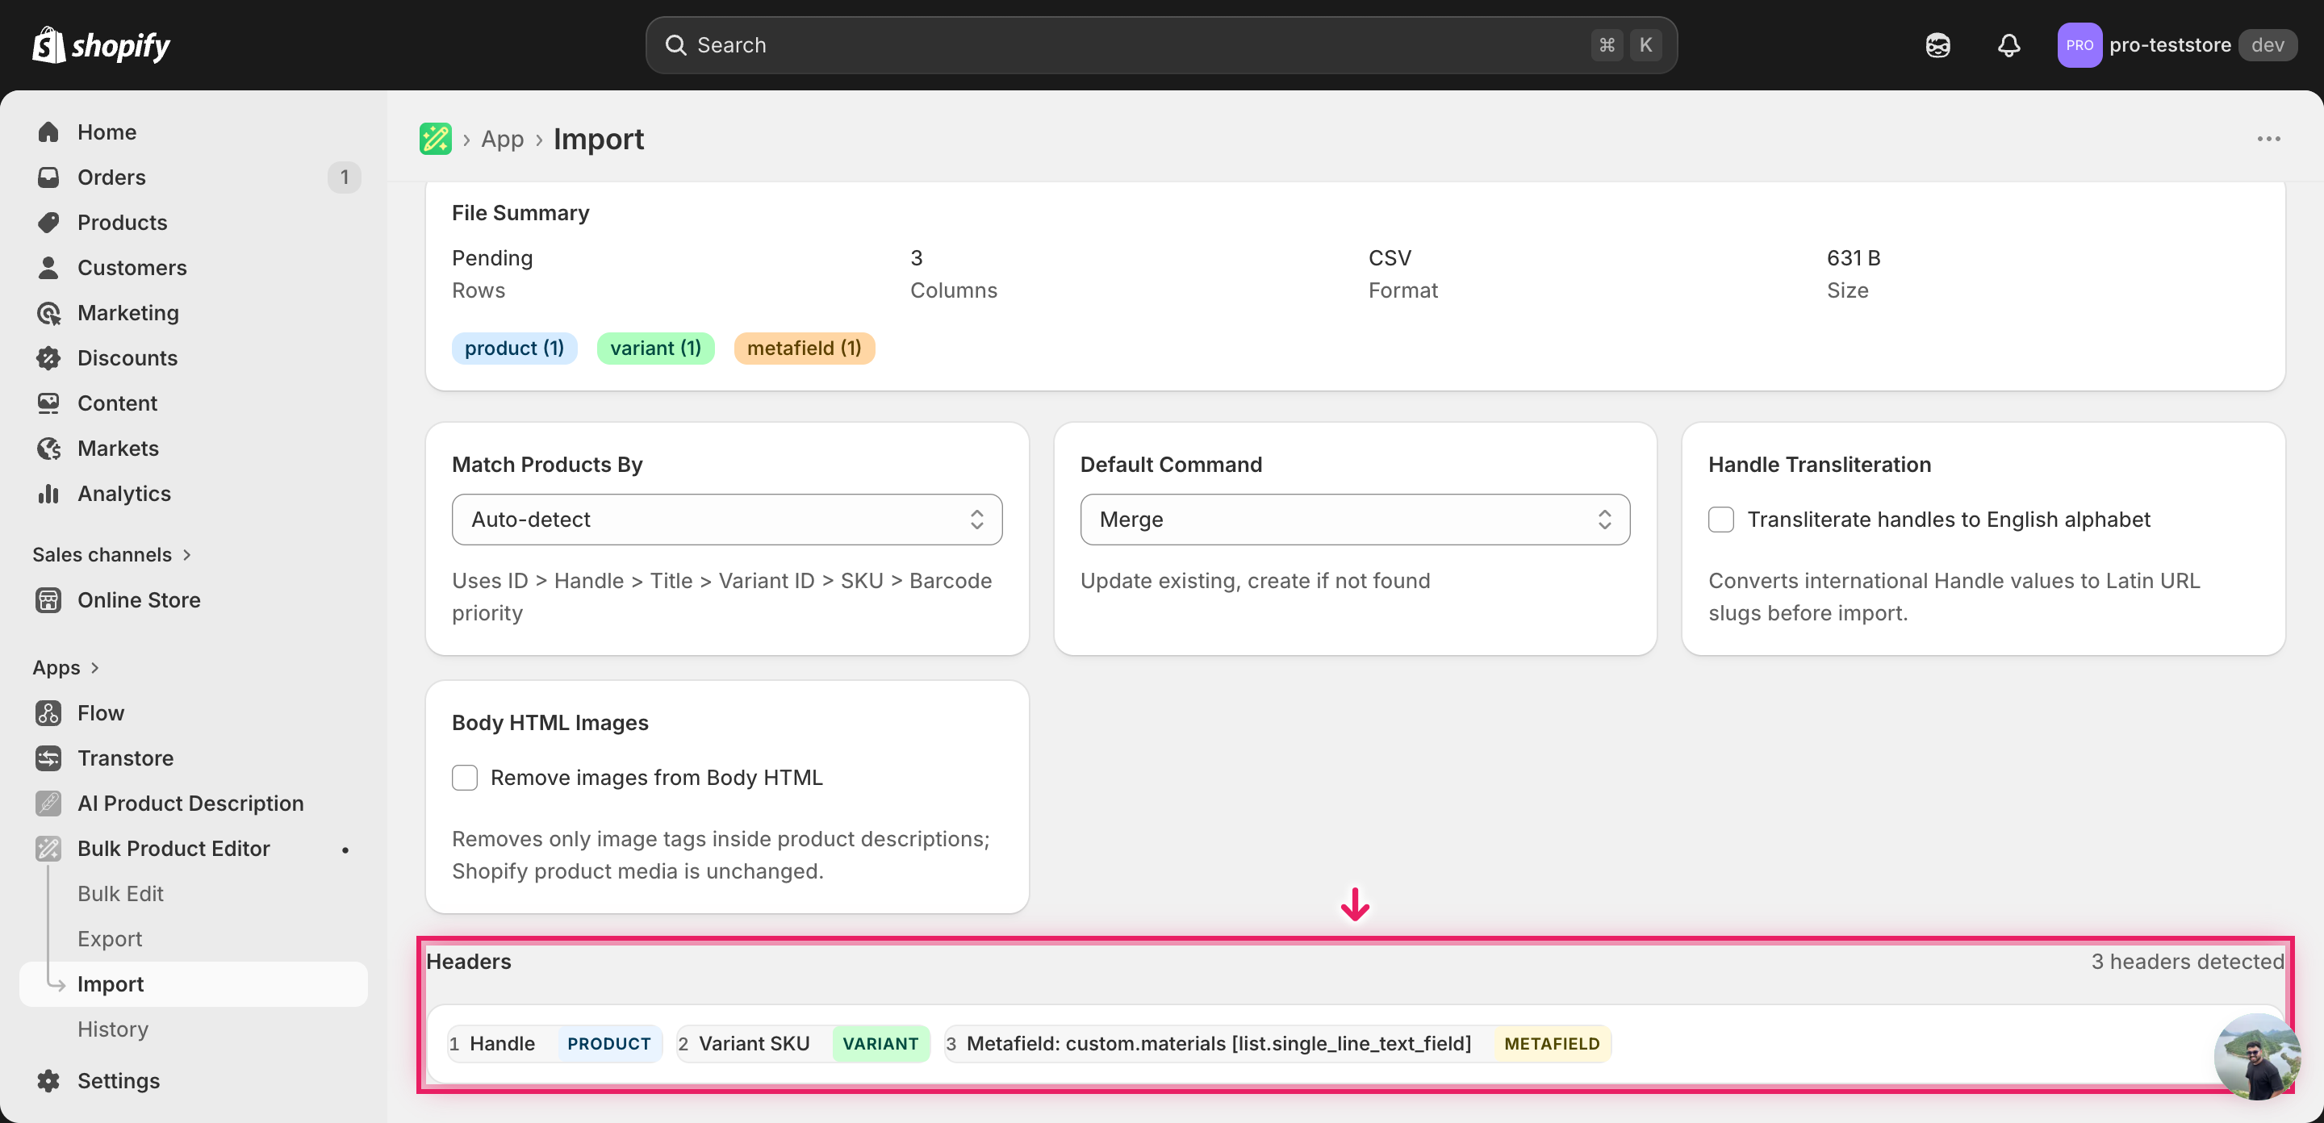Click the green app icon in breadcrumb
Image resolution: width=2324 pixels, height=1123 pixels.
(x=436, y=139)
